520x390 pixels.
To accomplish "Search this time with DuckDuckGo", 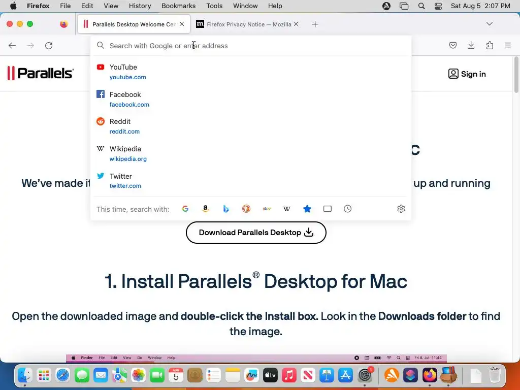I will pos(246,209).
